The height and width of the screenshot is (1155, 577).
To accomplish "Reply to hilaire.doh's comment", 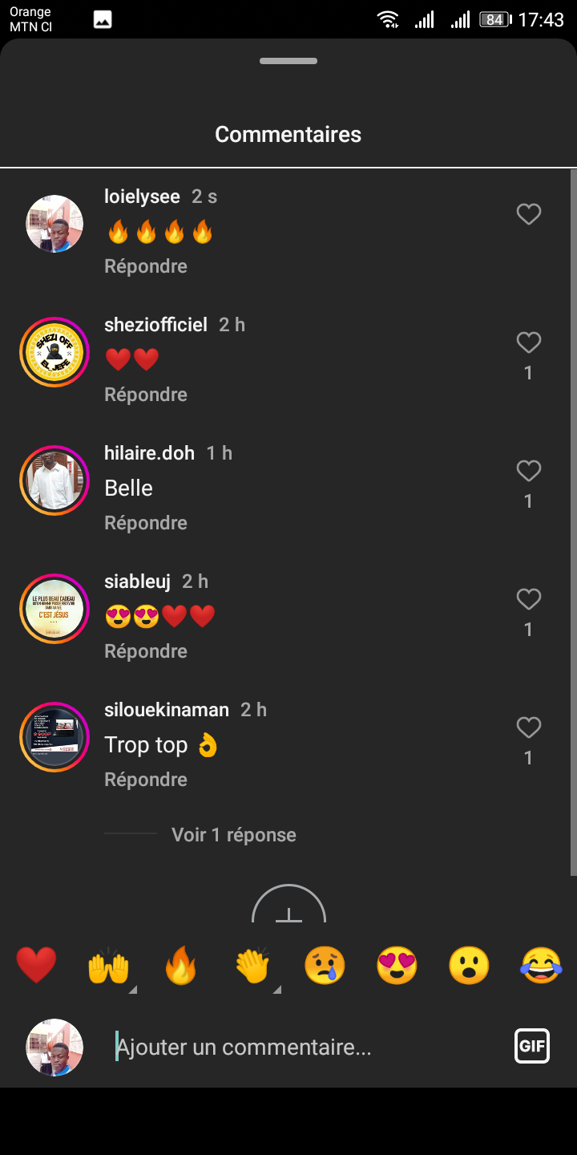I will tap(146, 523).
